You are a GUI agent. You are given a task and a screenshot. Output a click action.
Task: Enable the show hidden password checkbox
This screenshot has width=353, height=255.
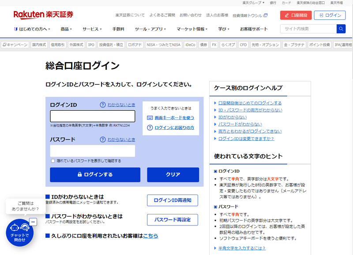click(53, 161)
